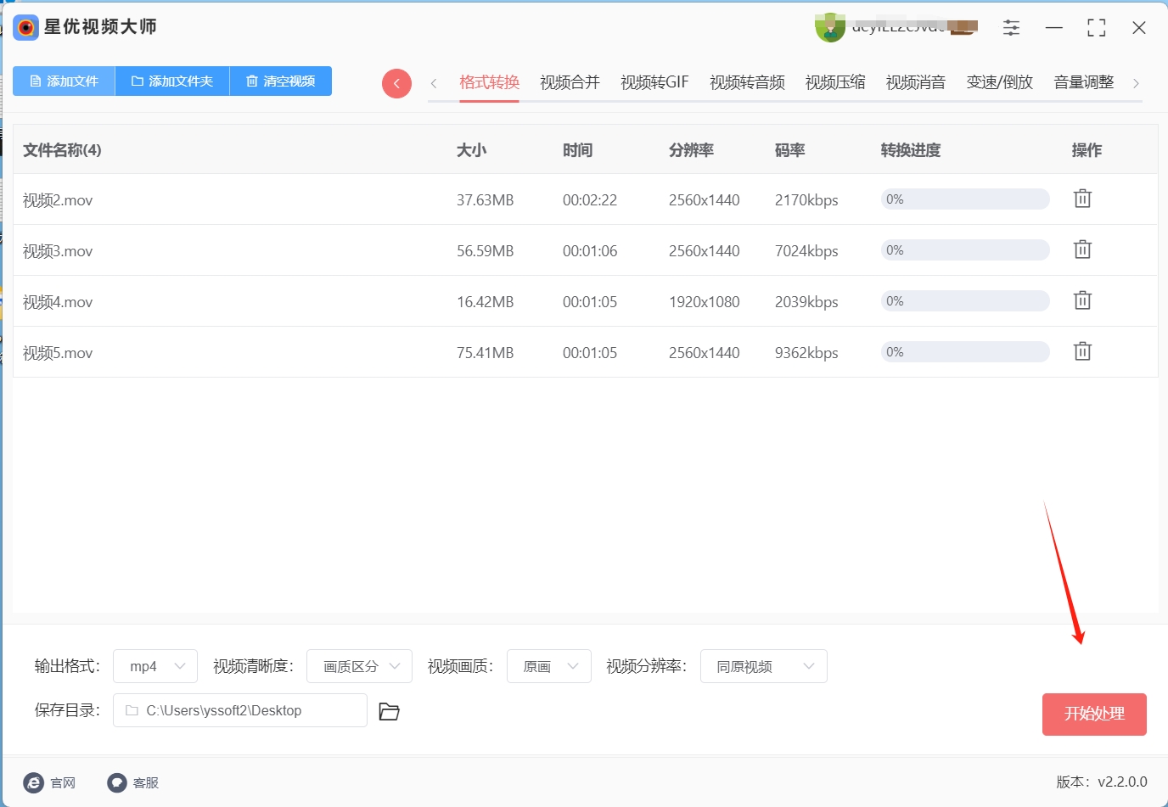The image size is (1168, 807).
Task: Delete 视频5.mov with its trash icon
Action: [1082, 351]
